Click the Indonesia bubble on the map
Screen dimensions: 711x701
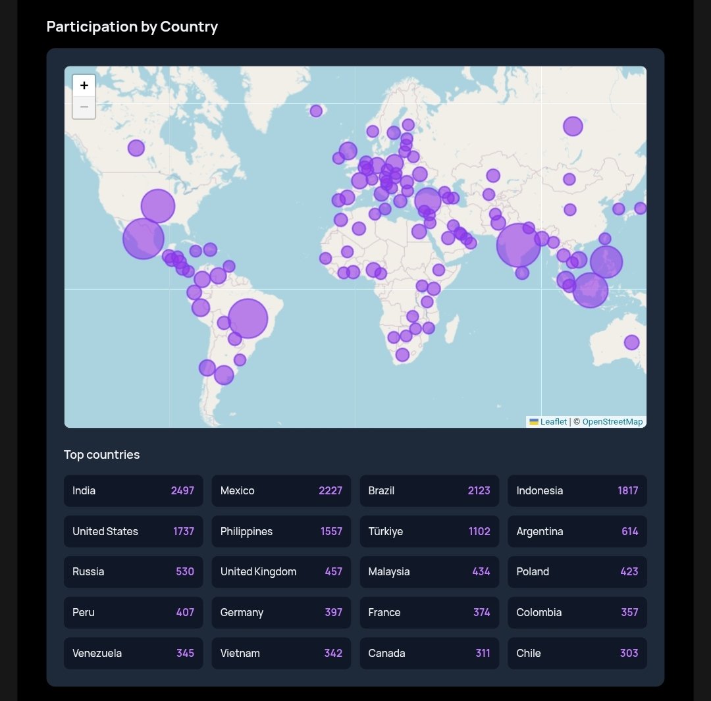pyautogui.click(x=591, y=290)
